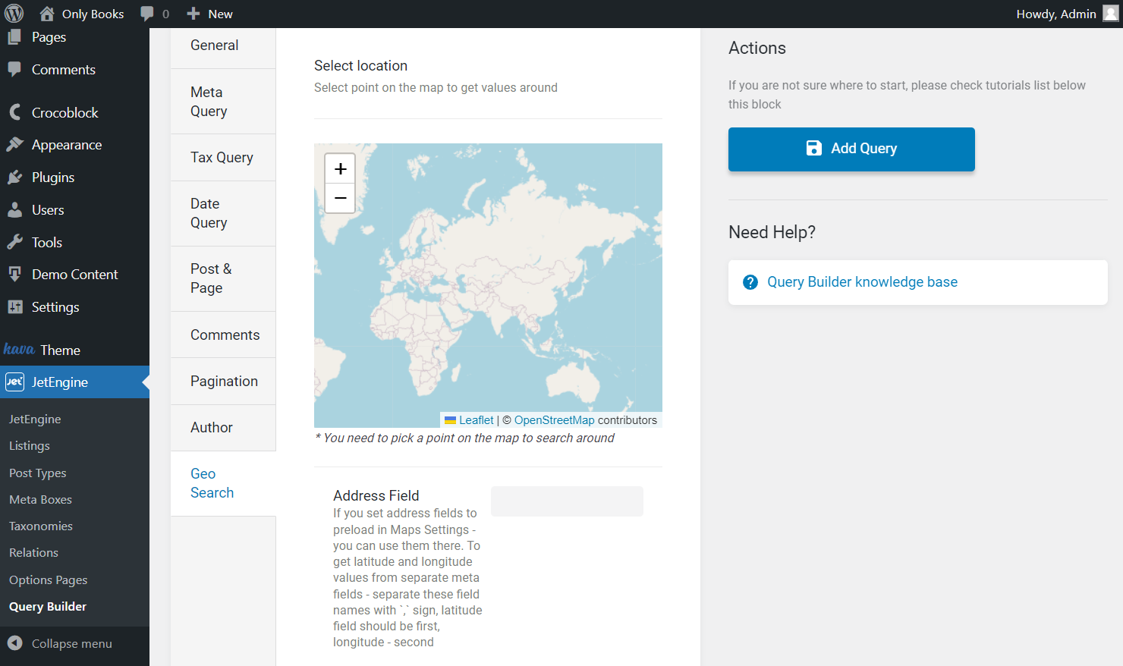Click the Pages sidebar icon
The height and width of the screenshot is (666, 1123).
(14, 37)
